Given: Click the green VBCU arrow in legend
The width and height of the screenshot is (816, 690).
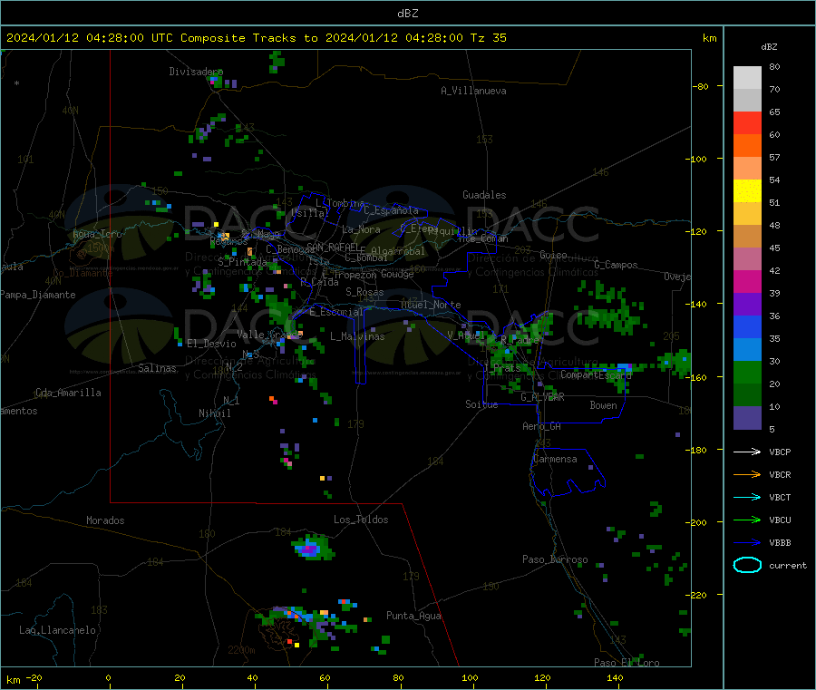Looking at the screenshot, I should click(747, 520).
